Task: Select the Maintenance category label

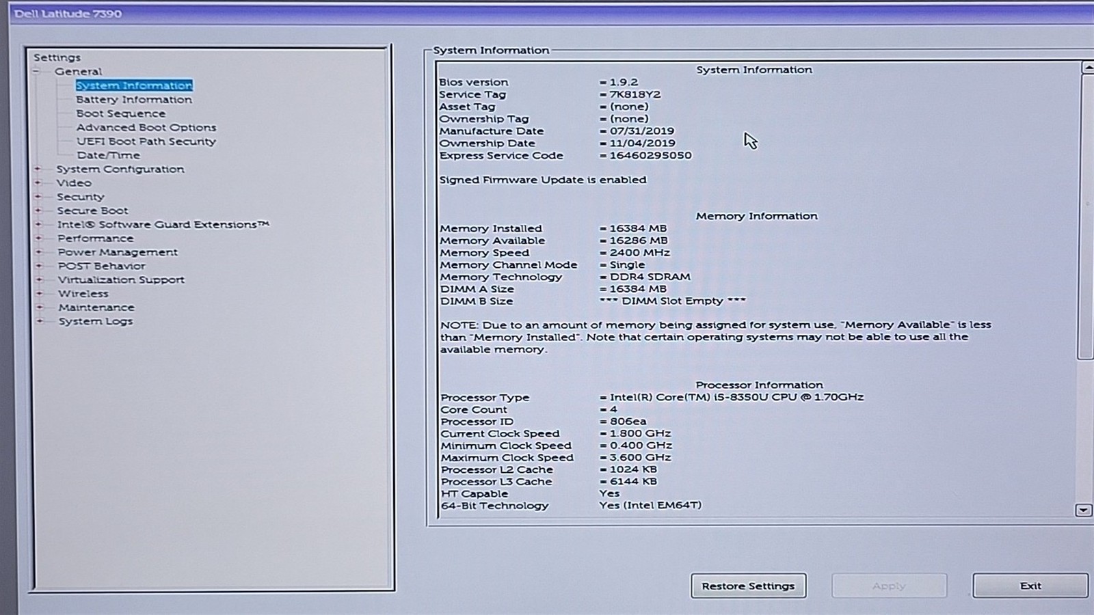Action: [96, 307]
